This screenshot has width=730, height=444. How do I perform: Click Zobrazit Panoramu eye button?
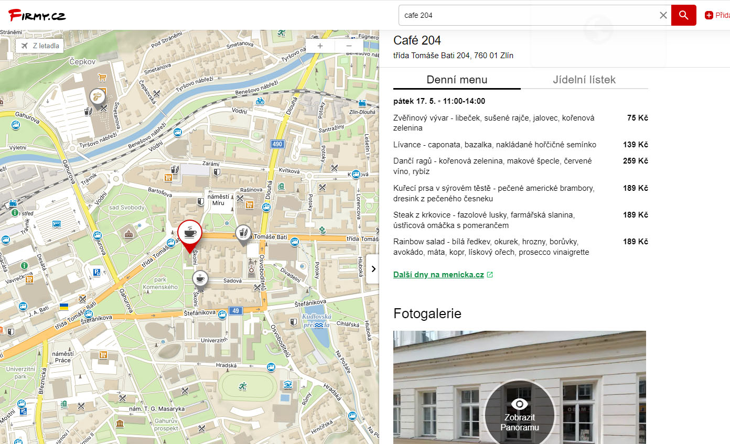point(519,414)
